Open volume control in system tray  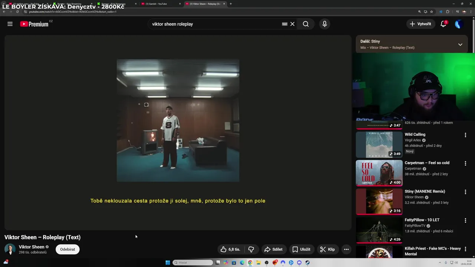click(456, 263)
